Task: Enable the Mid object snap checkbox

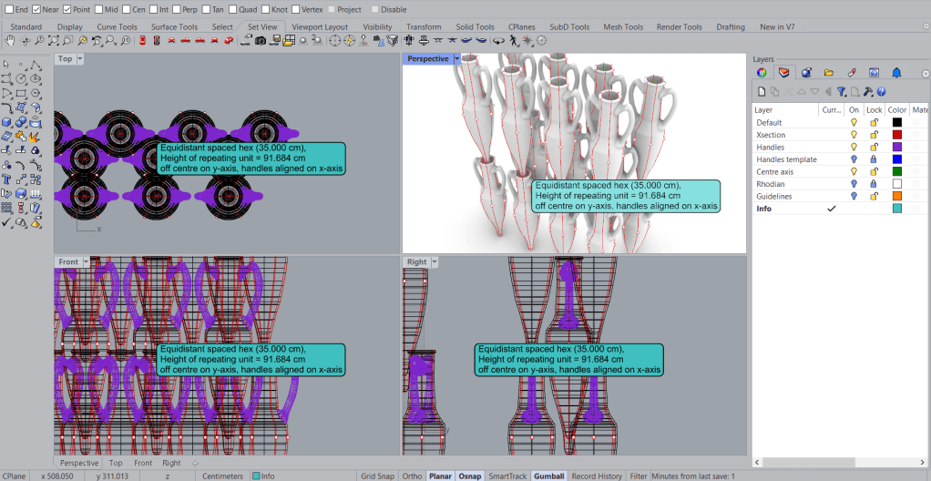Action: [x=97, y=9]
